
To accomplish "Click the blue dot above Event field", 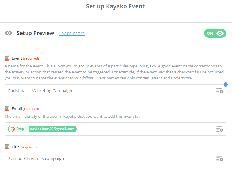I will pyautogui.click(x=225, y=84).
